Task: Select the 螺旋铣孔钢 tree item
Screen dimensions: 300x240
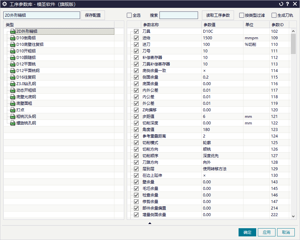Action: pos(26,123)
